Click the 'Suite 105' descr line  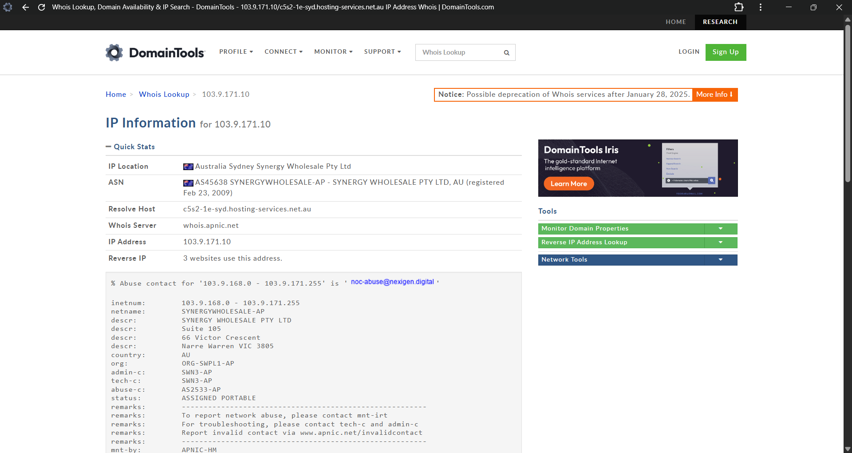201,329
